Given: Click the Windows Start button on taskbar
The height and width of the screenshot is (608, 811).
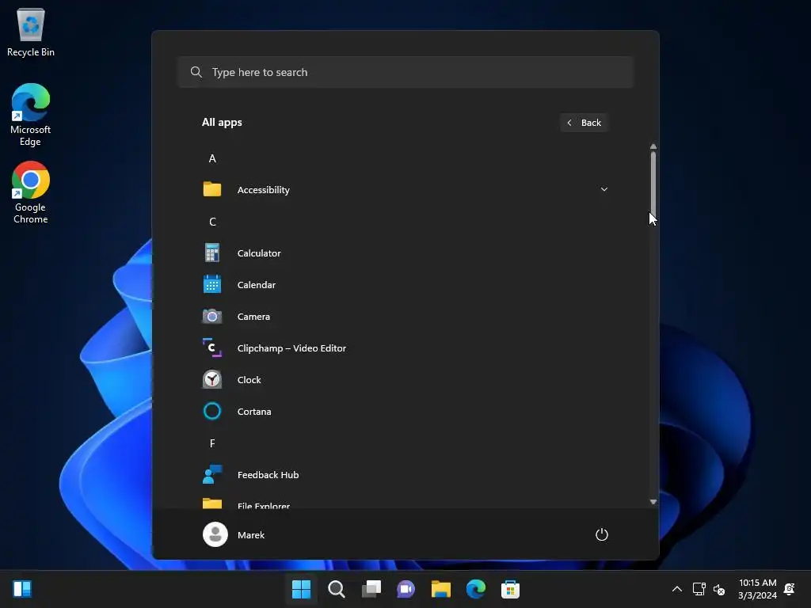Looking at the screenshot, I should point(302,588).
